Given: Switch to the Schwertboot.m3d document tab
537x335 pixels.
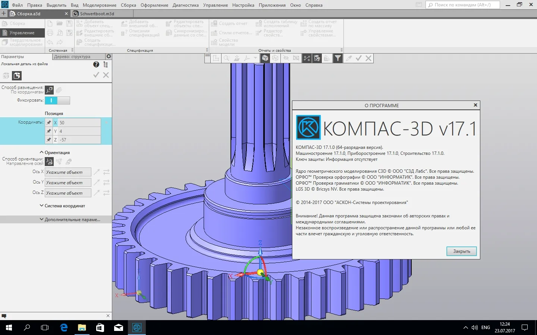Looking at the screenshot, I should (97, 14).
